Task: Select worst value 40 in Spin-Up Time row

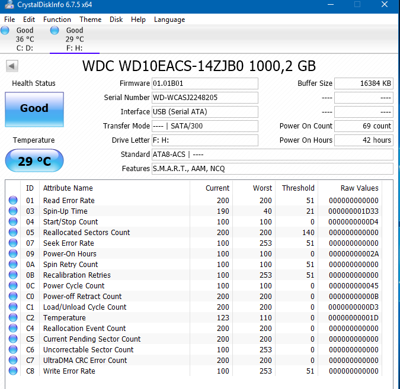Action: tap(268, 211)
